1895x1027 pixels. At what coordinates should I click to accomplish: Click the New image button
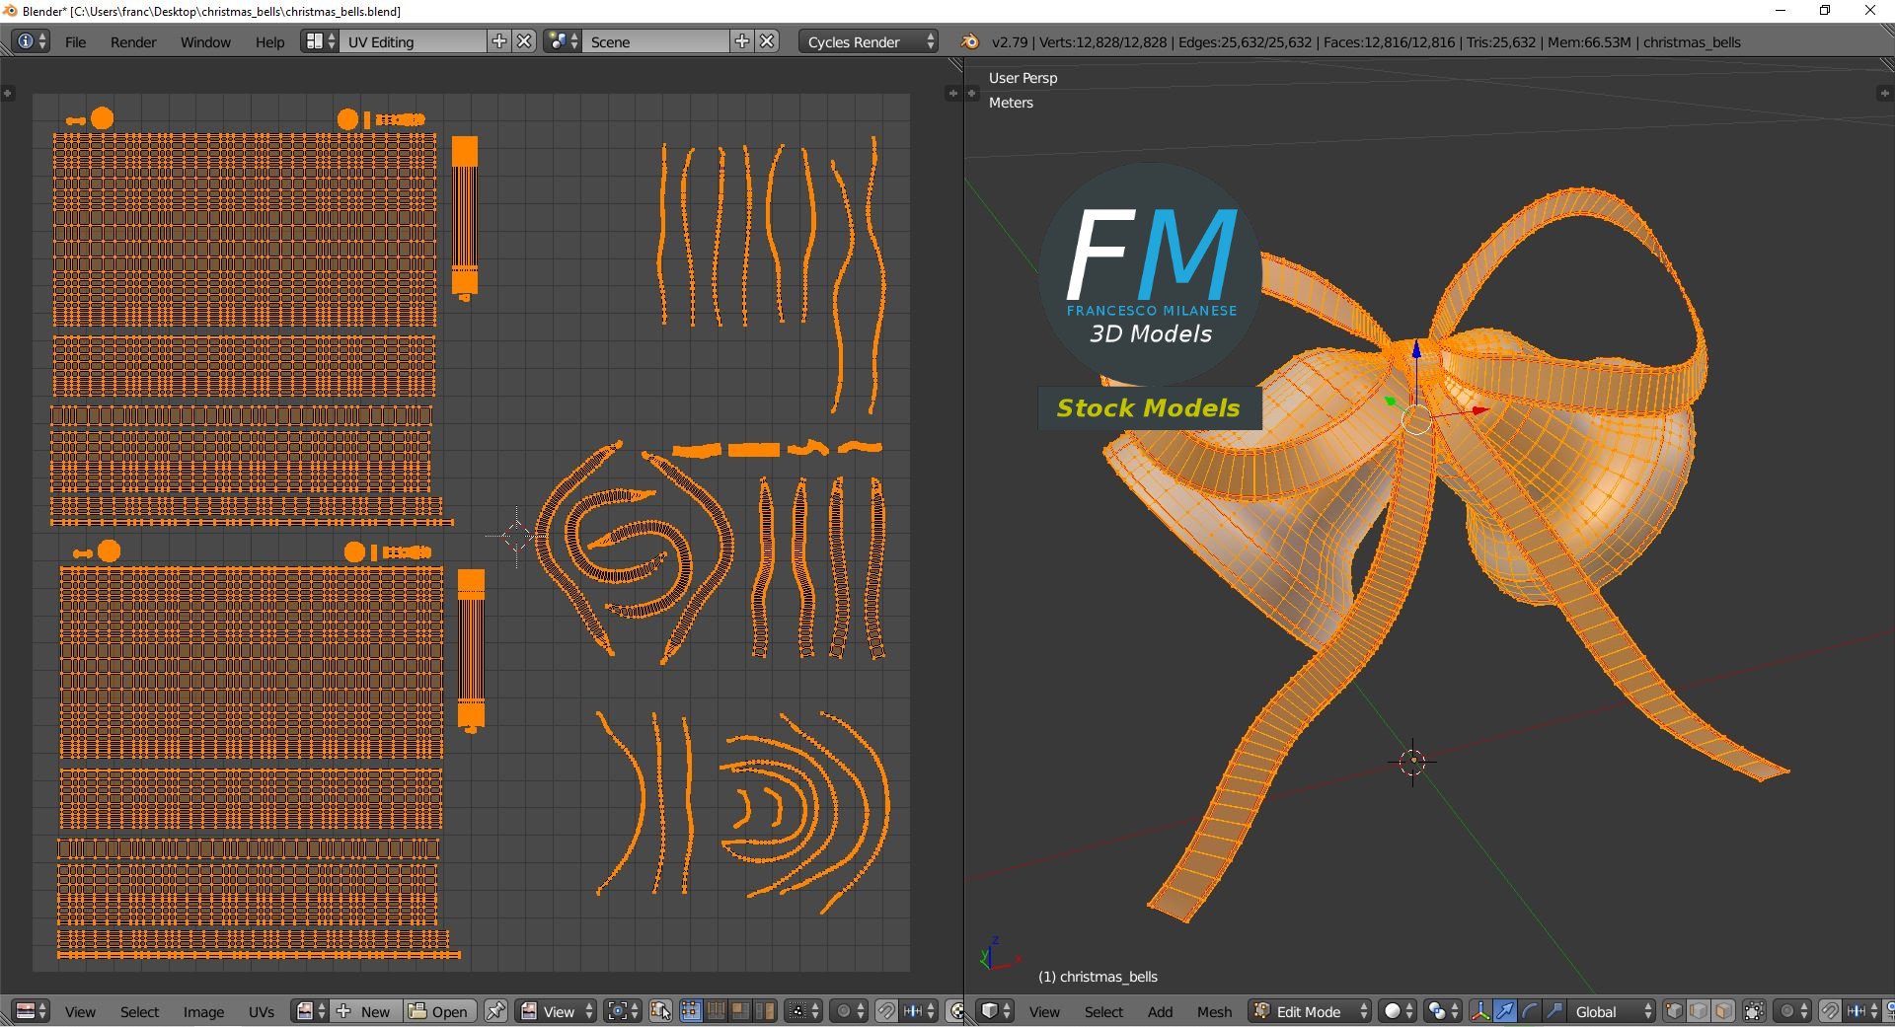click(x=366, y=1011)
